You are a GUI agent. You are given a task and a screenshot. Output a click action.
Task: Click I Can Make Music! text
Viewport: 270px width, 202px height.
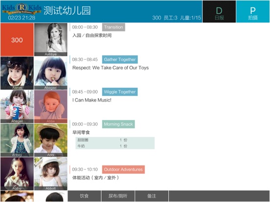click(92, 100)
